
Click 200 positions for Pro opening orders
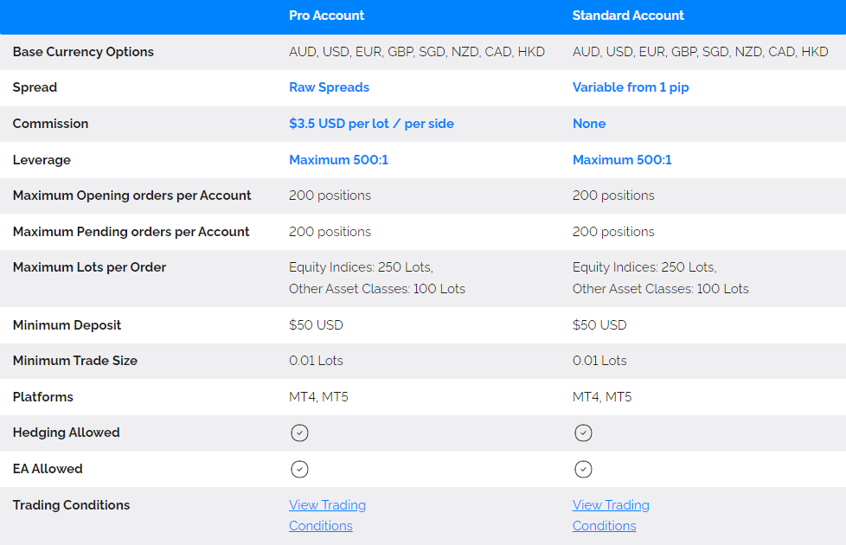[x=330, y=196]
